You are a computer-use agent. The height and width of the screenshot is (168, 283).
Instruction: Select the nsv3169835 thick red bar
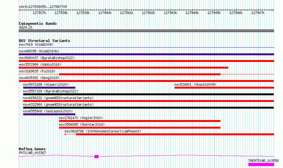pyautogui.click(x=140, y=74)
